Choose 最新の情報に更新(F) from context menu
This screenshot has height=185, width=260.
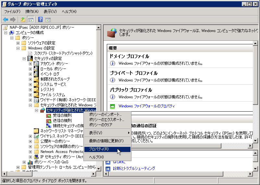coord(107,141)
